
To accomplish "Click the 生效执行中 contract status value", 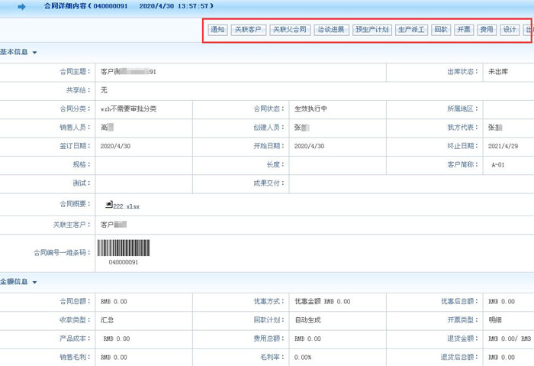I will [x=310, y=109].
